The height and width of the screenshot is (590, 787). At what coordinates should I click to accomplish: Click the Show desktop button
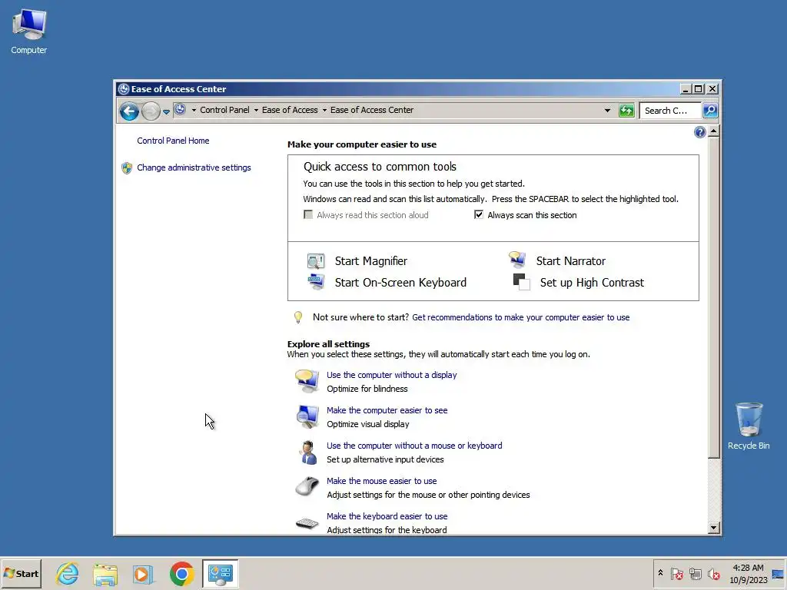(778, 573)
